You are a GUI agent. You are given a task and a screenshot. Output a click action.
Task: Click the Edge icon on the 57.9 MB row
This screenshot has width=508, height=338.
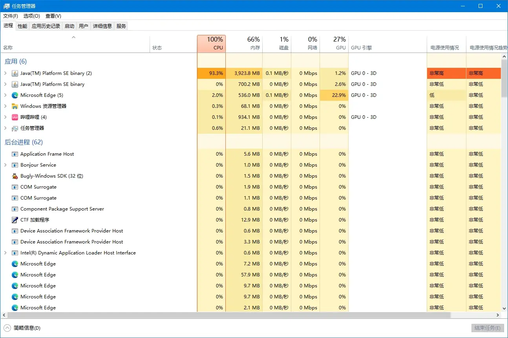(15, 275)
